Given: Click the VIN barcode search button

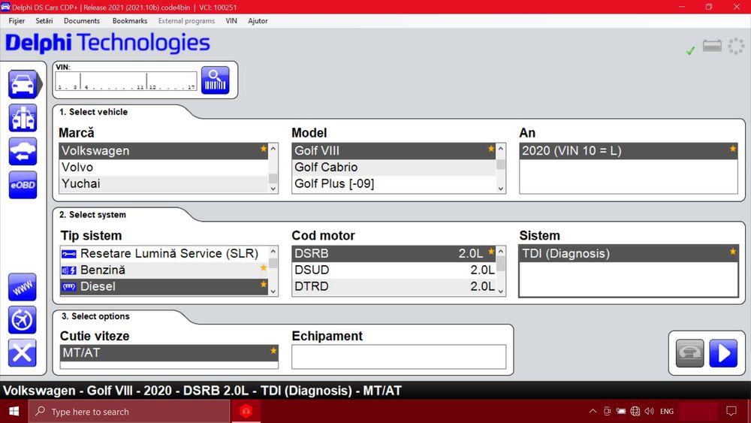Looking at the screenshot, I should click(x=215, y=80).
